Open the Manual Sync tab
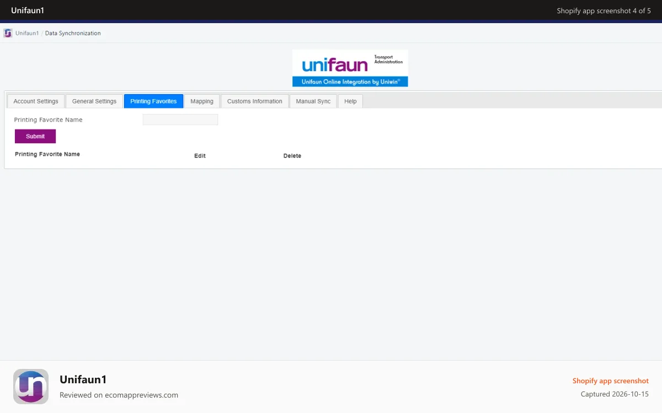Viewport: 662px width, 413px height. click(x=313, y=101)
